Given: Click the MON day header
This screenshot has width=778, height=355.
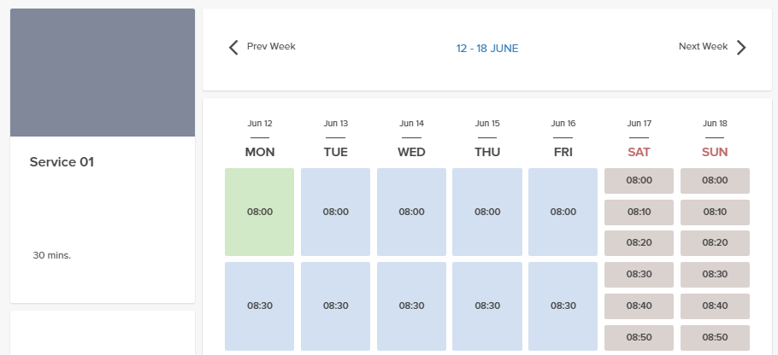Looking at the screenshot, I should pos(259,153).
